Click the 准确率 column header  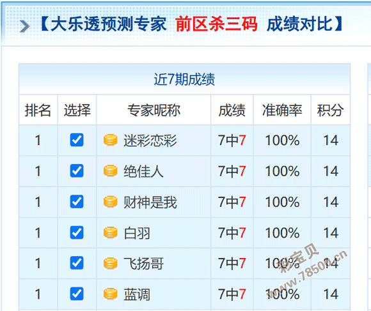pos(282,110)
